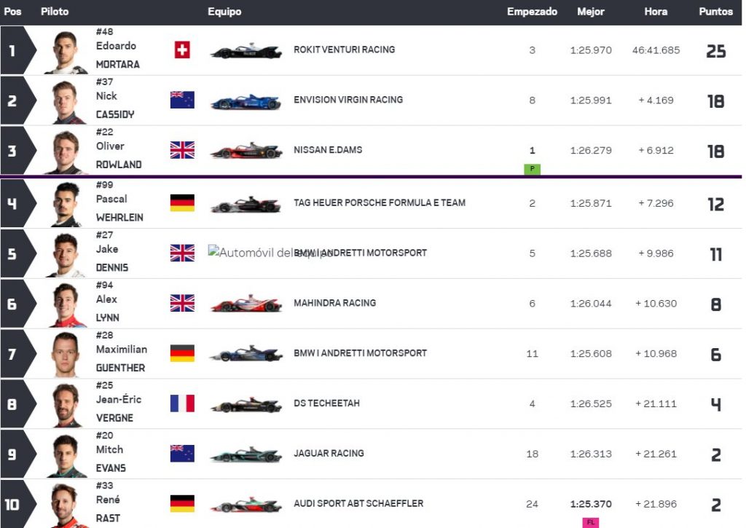This screenshot has width=746, height=528.
Task: Open Edoardo Mortara's driver photo
Action: click(x=66, y=52)
